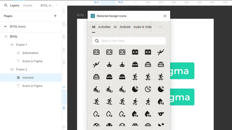Viewport: 232px width, 130px height.
Task: Choose the meditation icon next to the filled toolbox
Action: coord(122,64)
